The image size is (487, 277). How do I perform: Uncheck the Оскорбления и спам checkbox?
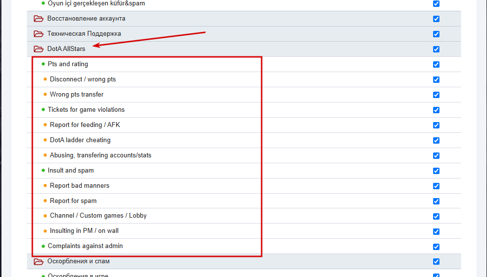point(436,261)
